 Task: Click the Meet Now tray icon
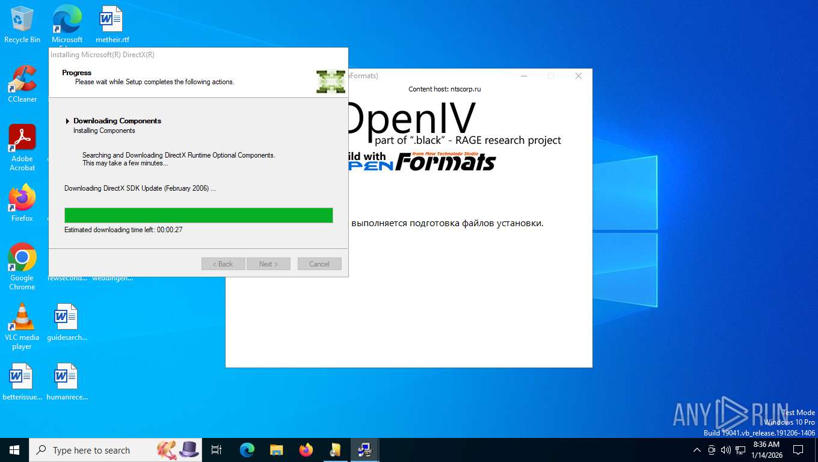pos(712,450)
